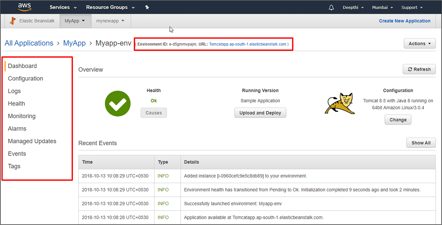Click the pin/favorites star icon

click(x=147, y=7)
